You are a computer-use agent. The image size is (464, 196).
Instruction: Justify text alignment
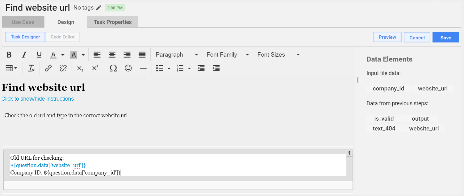pyautogui.click(x=142, y=55)
